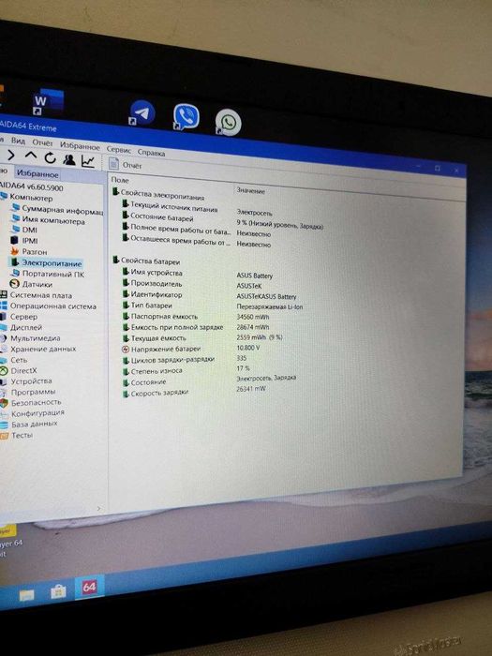Expand Системная плата category
This screenshot has width=492, height=656.
[37, 295]
